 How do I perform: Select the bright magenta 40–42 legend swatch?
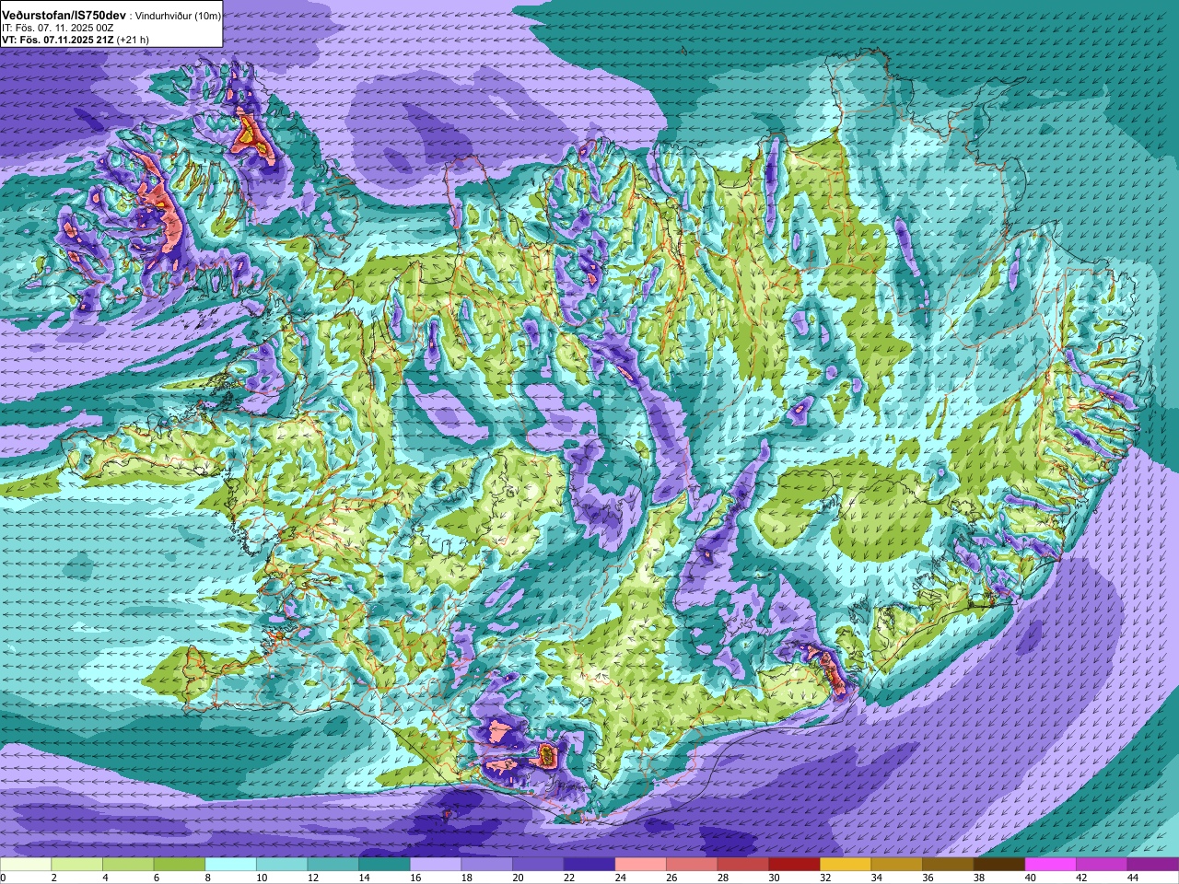pyautogui.click(x=1051, y=865)
